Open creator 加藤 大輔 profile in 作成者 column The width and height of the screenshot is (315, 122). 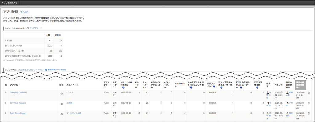point(269,95)
